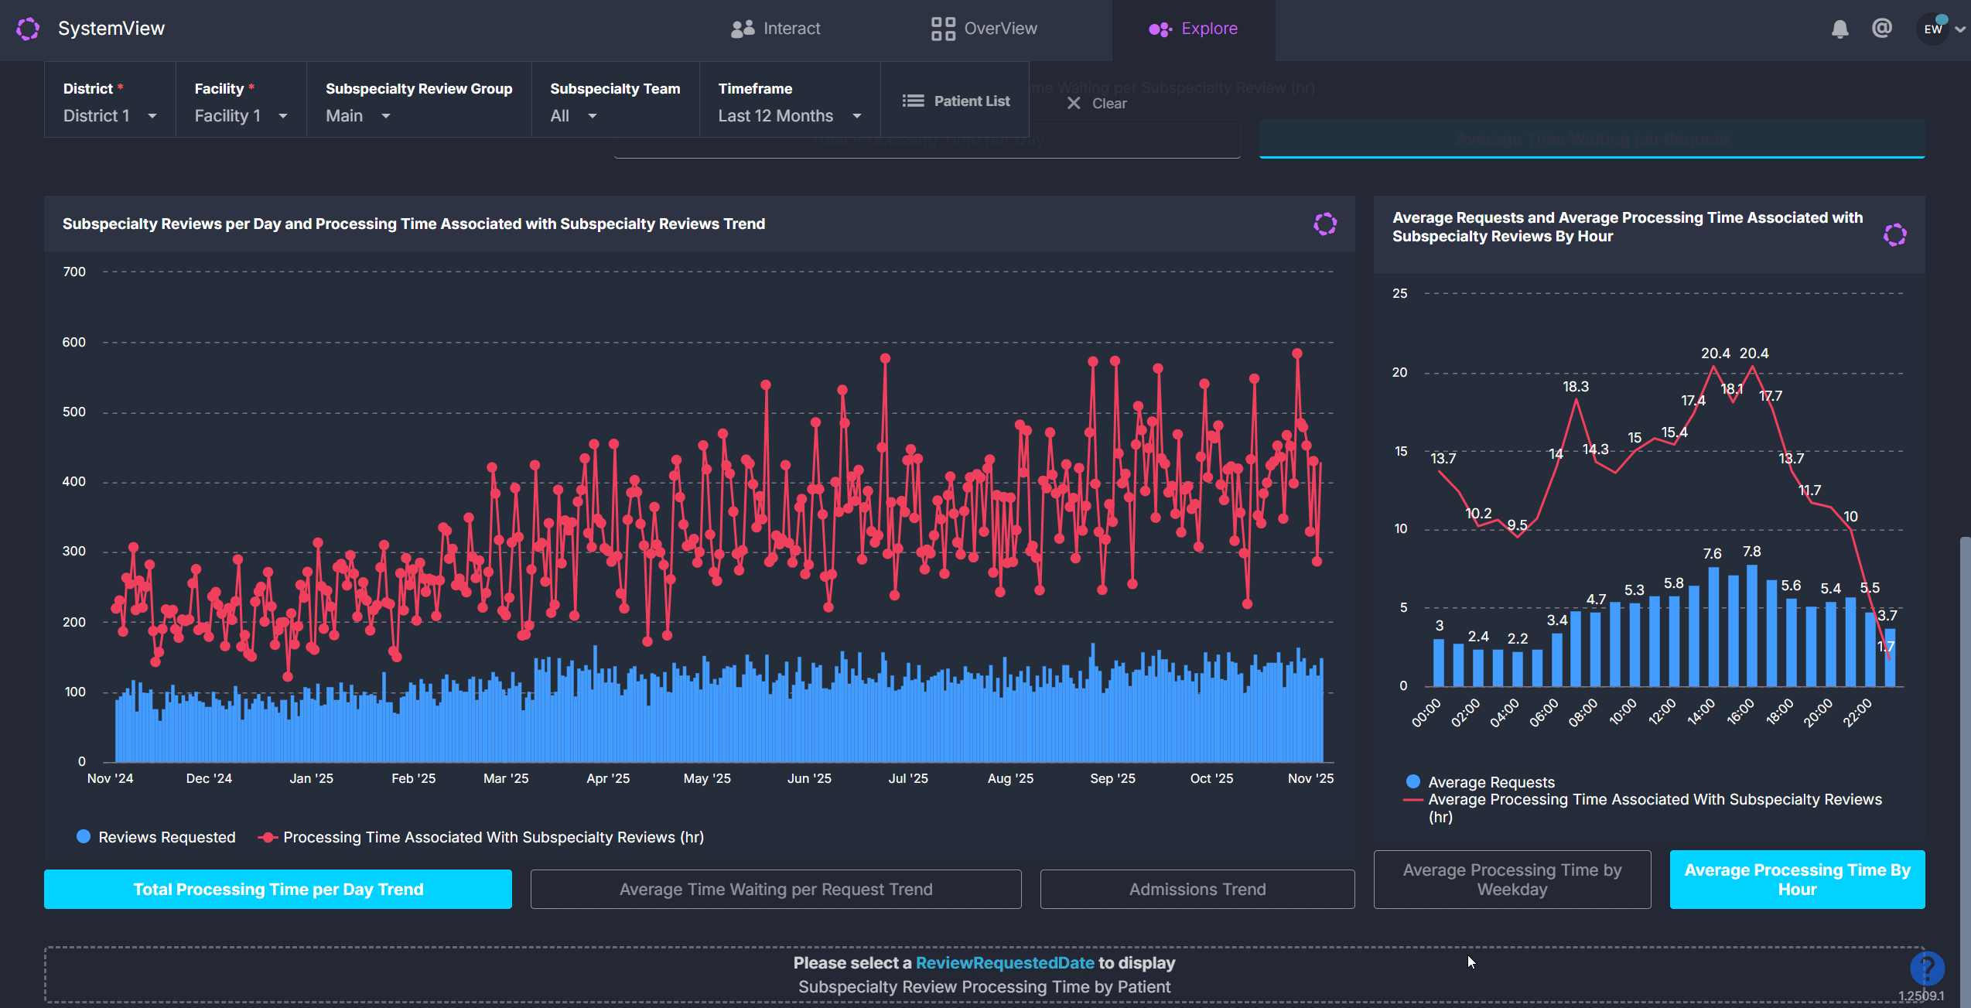The image size is (1971, 1008).
Task: Switch to the Interact tab
Action: [x=775, y=29]
